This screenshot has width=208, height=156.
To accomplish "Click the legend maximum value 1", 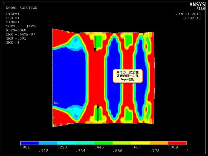I will click(x=188, y=151).
